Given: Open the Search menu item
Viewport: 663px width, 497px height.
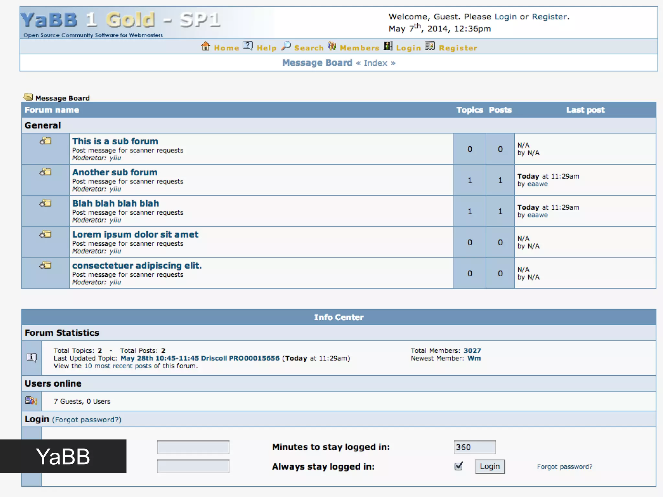Looking at the screenshot, I should (309, 48).
